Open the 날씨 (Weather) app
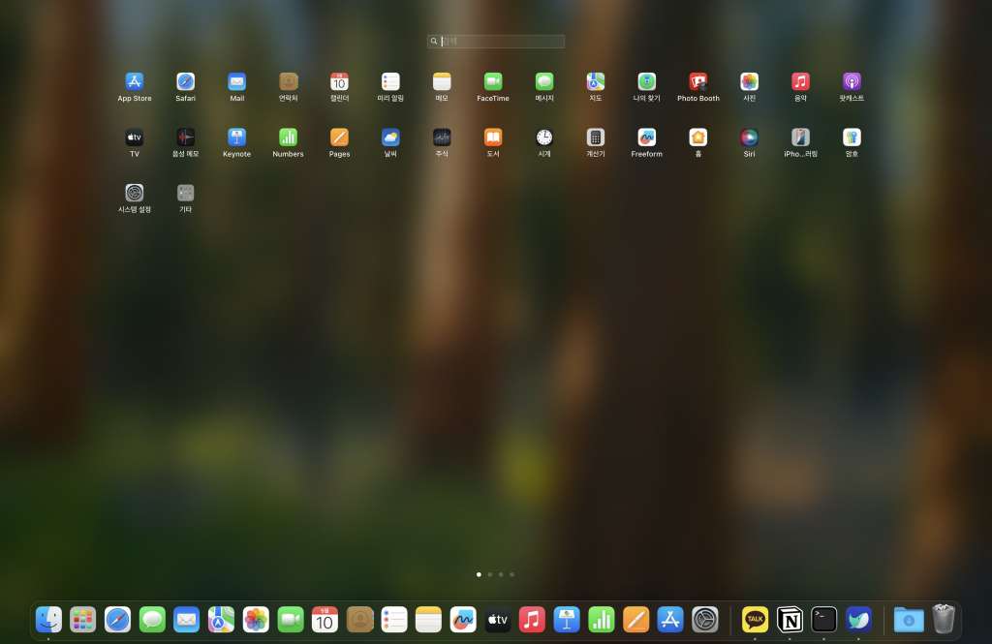The height and width of the screenshot is (644, 992). pyautogui.click(x=390, y=138)
